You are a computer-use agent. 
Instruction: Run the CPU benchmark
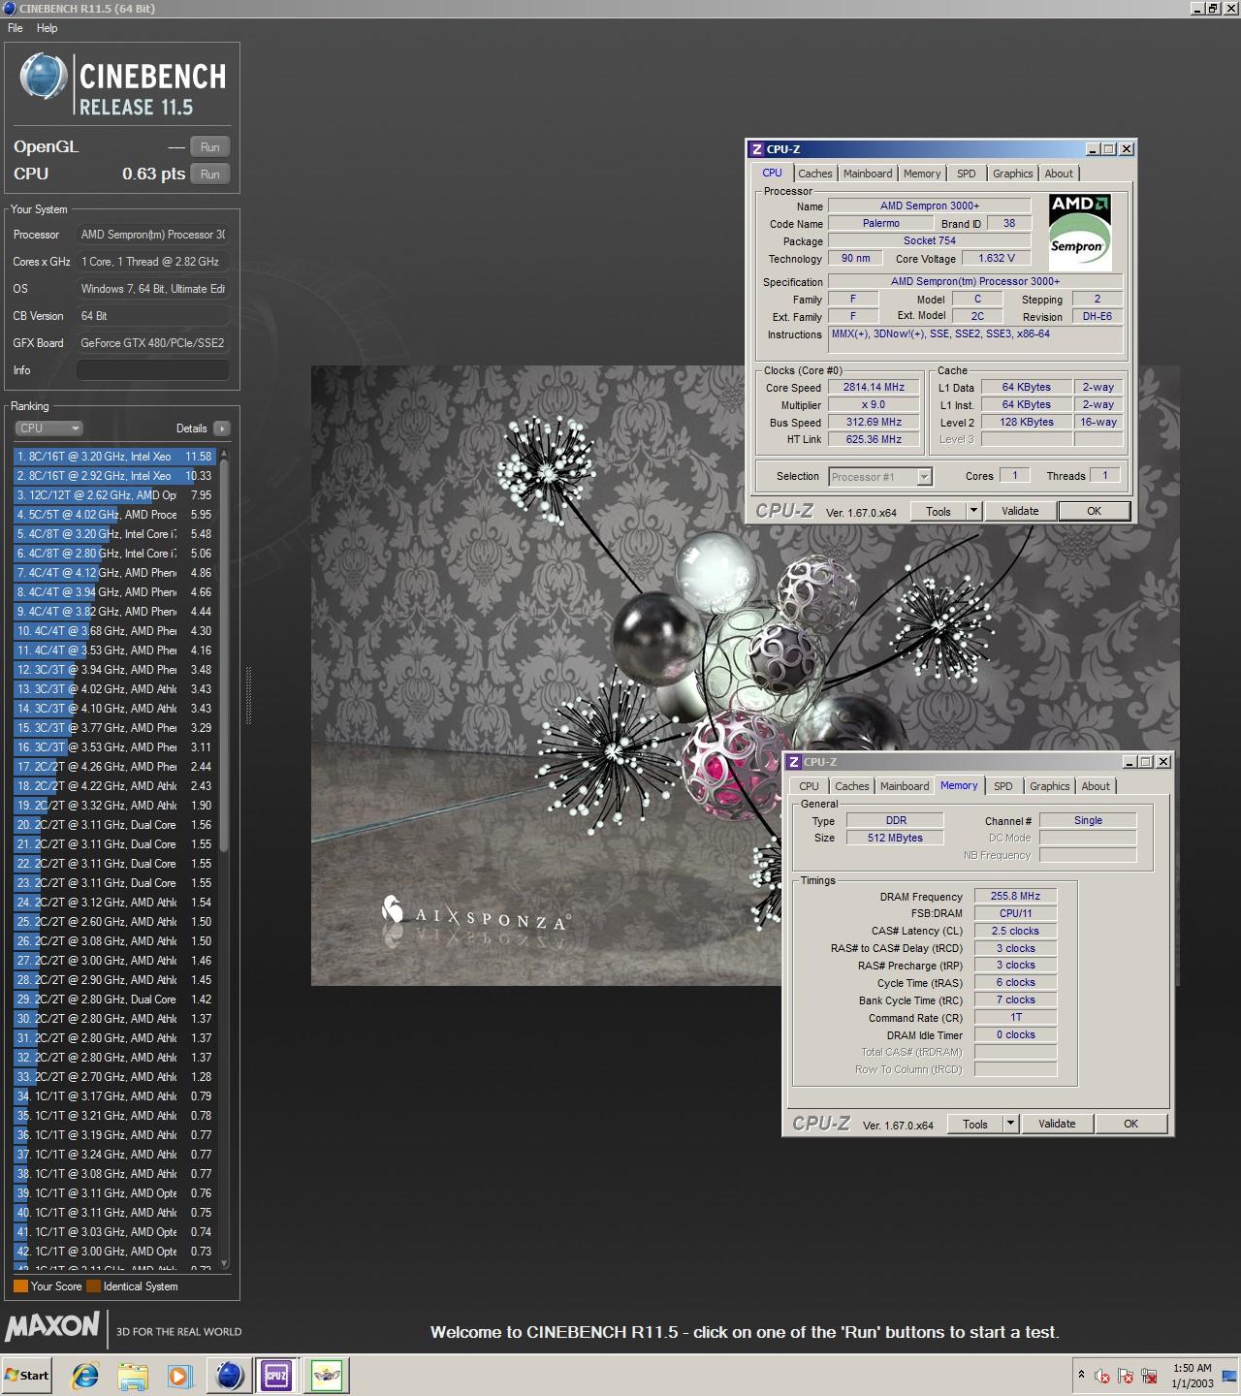click(x=209, y=174)
